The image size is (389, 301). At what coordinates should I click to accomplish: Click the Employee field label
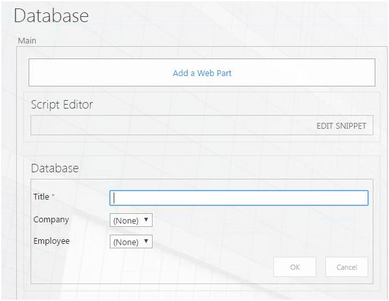click(x=51, y=241)
